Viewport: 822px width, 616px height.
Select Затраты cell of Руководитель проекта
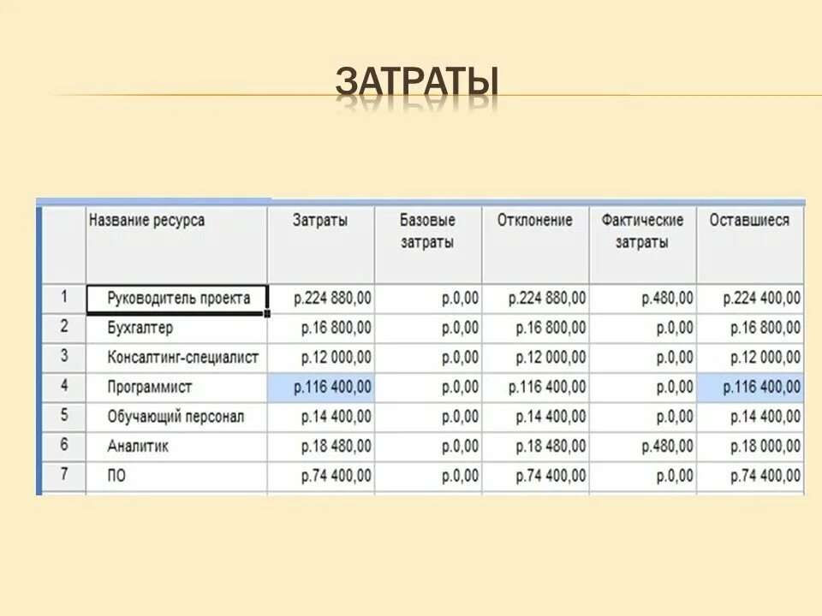(321, 299)
